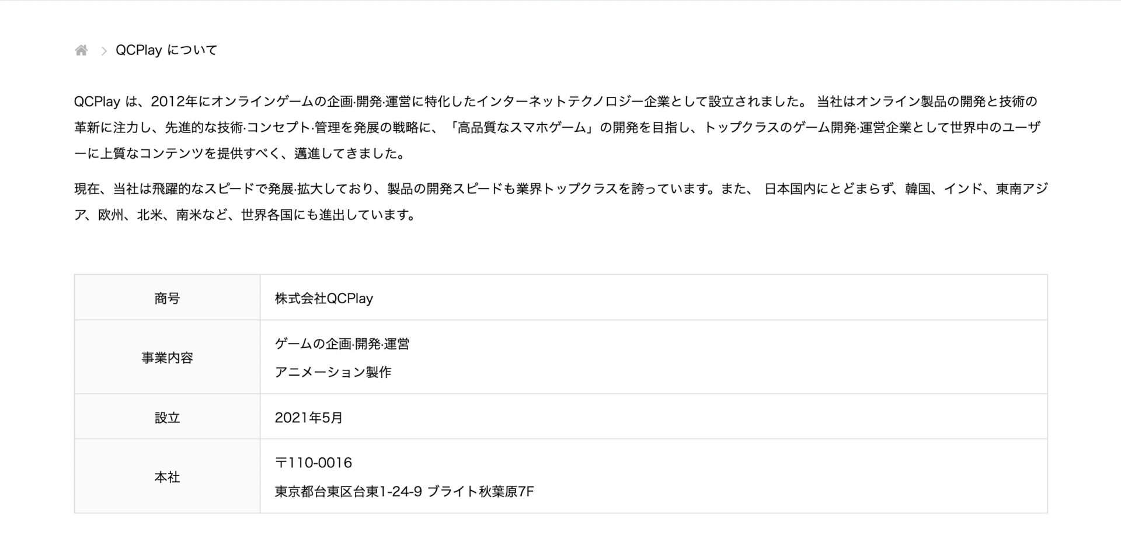Click the 本社 table header cell

click(x=167, y=477)
